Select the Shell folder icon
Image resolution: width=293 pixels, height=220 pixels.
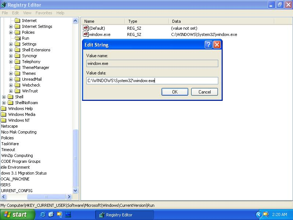[11, 97]
